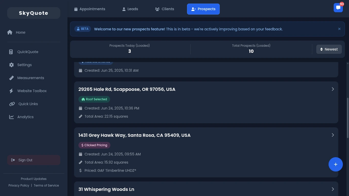Click the 1431 Grey Hawk Way address
Viewport: 349px width, 196px height.
click(134, 135)
